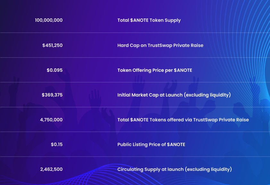Click the word TrustSwap in Hard Cap row

click(160, 45)
